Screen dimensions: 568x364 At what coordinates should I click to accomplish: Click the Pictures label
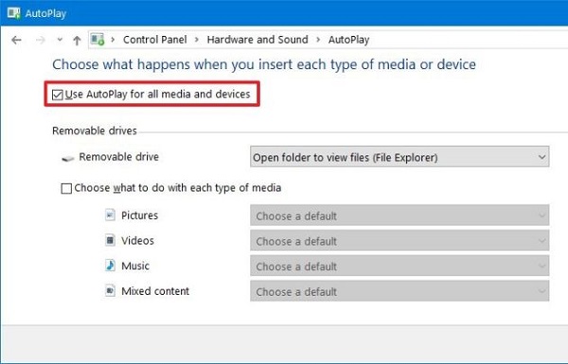tap(139, 216)
